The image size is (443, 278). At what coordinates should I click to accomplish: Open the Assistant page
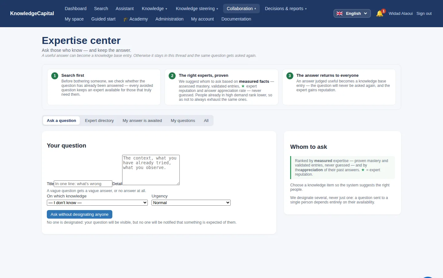coord(125,9)
